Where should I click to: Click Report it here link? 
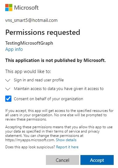point(67,147)
